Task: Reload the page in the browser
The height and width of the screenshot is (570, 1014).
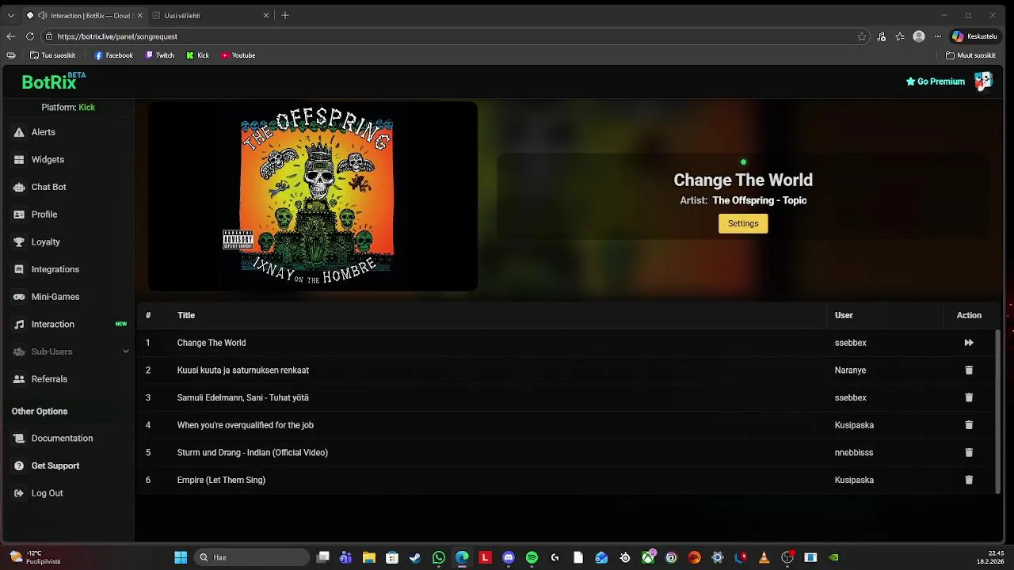Action: tap(30, 36)
